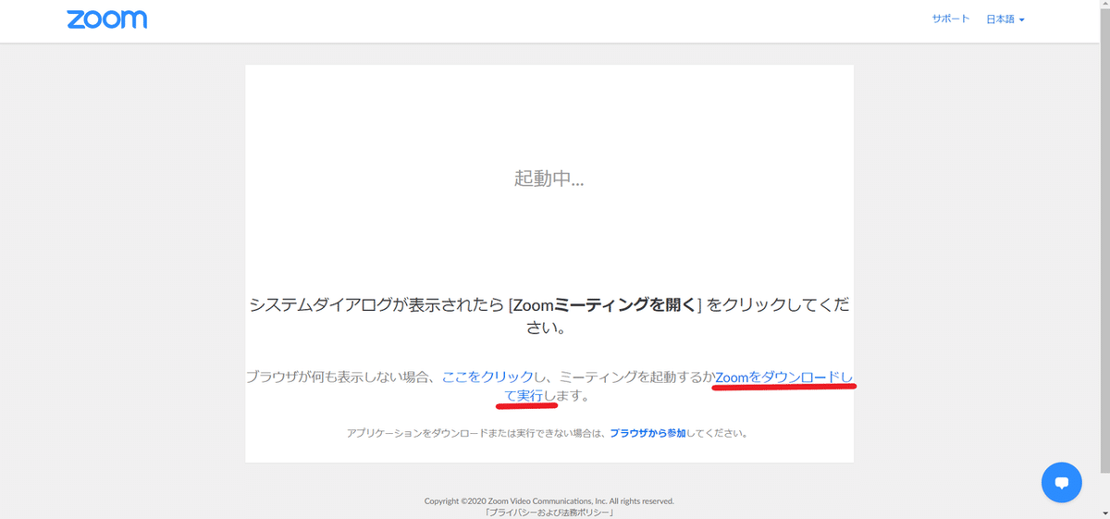
Task: Open プライバシーおよび法務ポリシー footer link
Action: click(x=549, y=512)
